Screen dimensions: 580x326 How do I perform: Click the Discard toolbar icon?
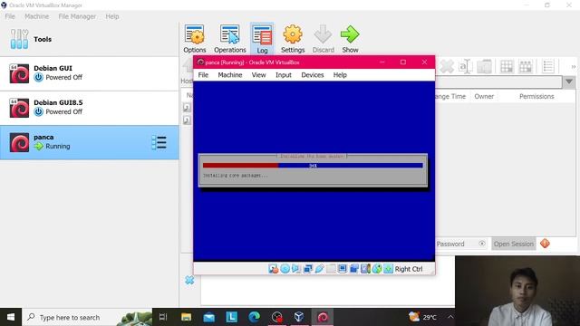[x=323, y=38]
